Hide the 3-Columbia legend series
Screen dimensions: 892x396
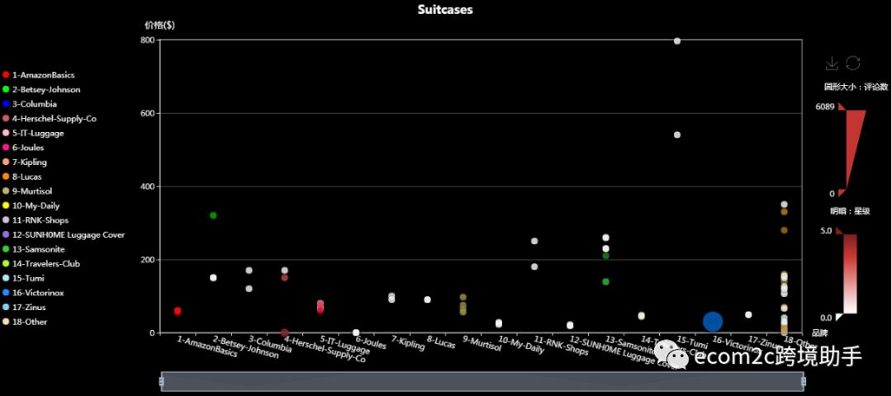(30, 104)
